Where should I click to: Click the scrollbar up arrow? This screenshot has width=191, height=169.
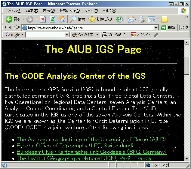[x=186, y=43]
